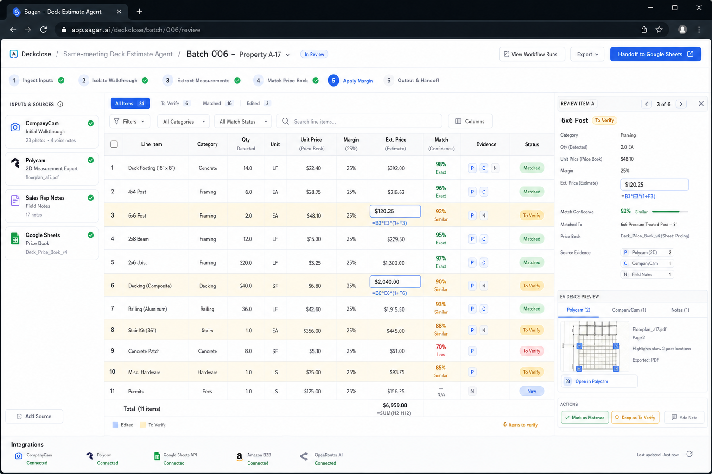
Task: Click the Sales Rep Notes document icon
Action: pos(15,200)
